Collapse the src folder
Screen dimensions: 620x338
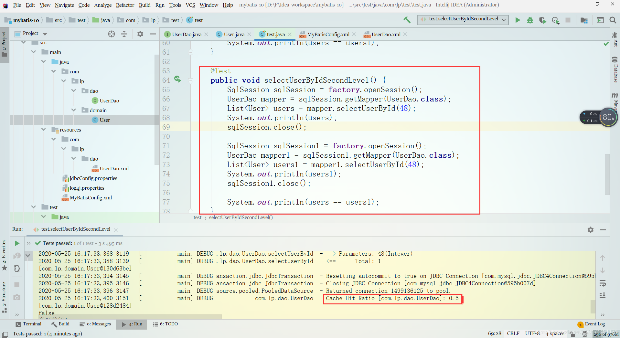24,42
